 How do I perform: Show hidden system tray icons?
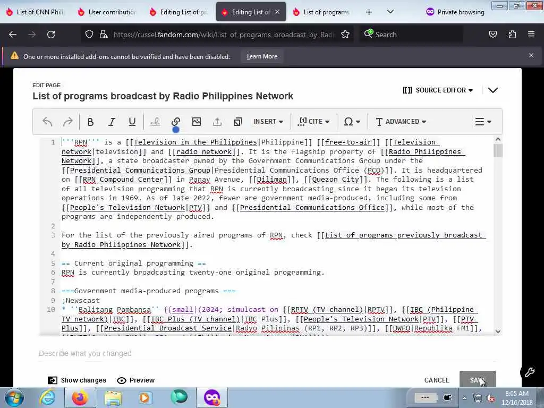[x=464, y=398]
